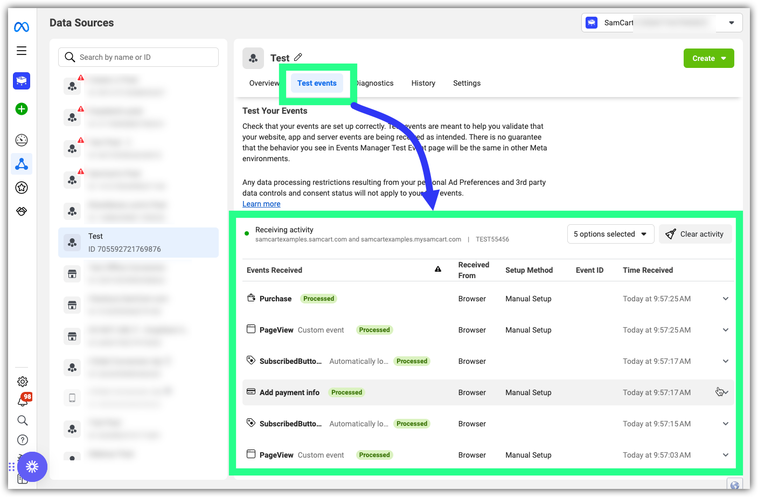
Task: Switch to the Diagnostics tab
Action: click(374, 83)
